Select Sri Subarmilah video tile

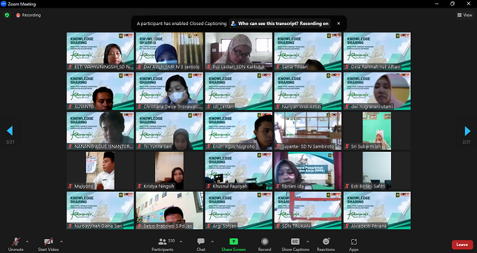click(377, 131)
